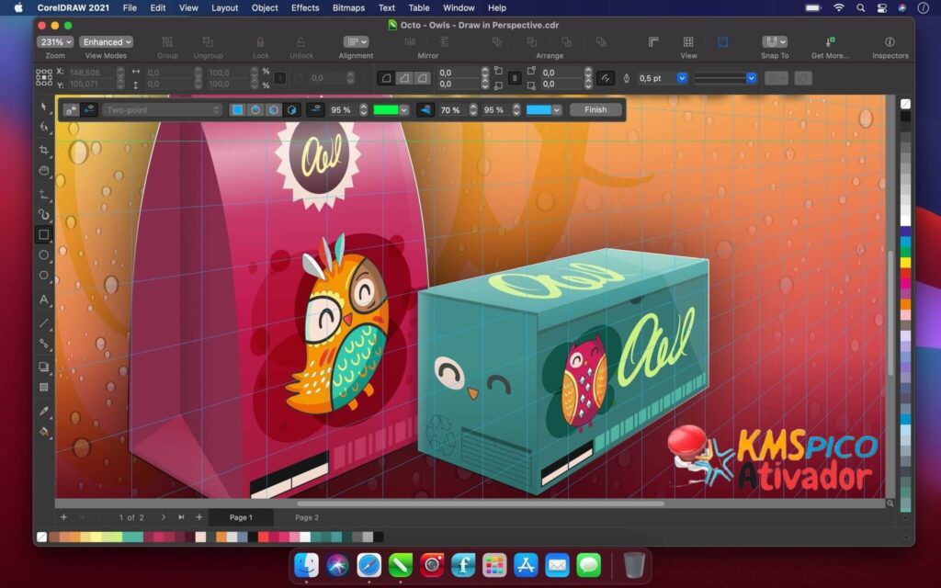Open Finder from the Dock

(x=307, y=565)
